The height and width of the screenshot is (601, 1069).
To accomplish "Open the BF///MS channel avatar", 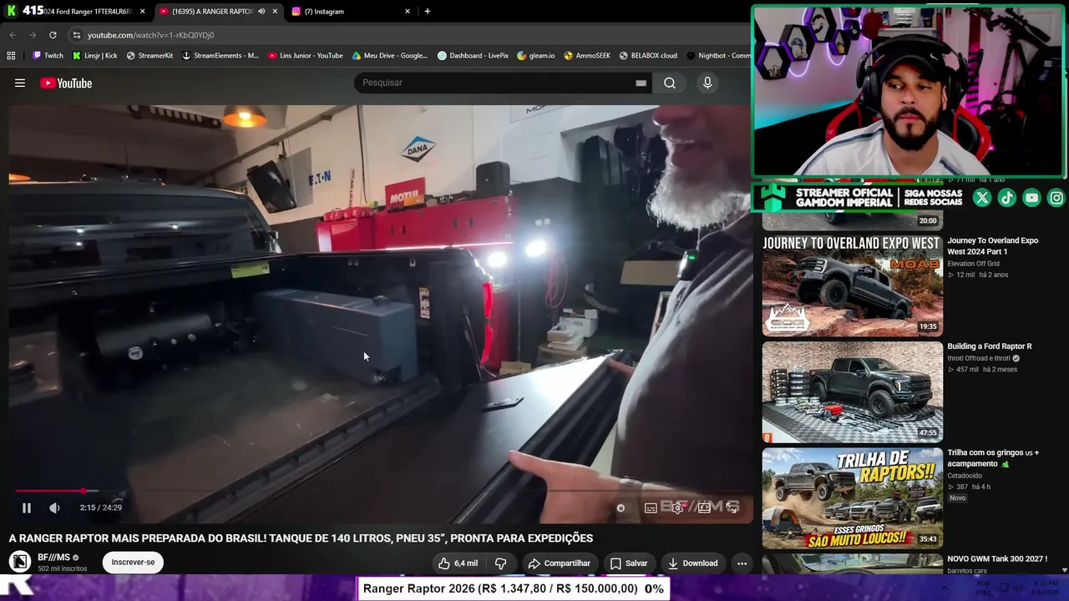I will (x=20, y=562).
